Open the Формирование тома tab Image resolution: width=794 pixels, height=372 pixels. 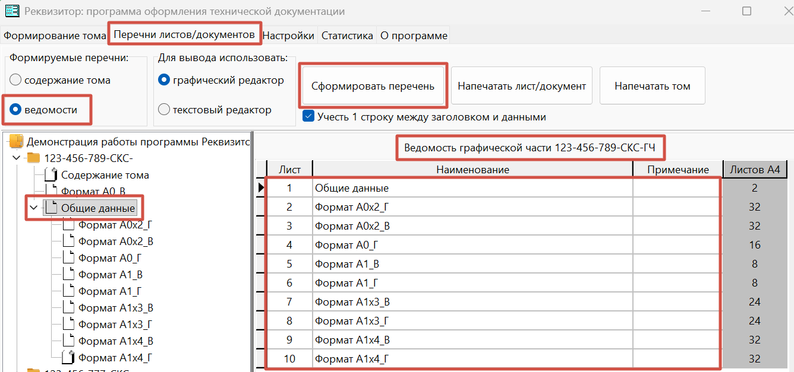[x=55, y=36]
